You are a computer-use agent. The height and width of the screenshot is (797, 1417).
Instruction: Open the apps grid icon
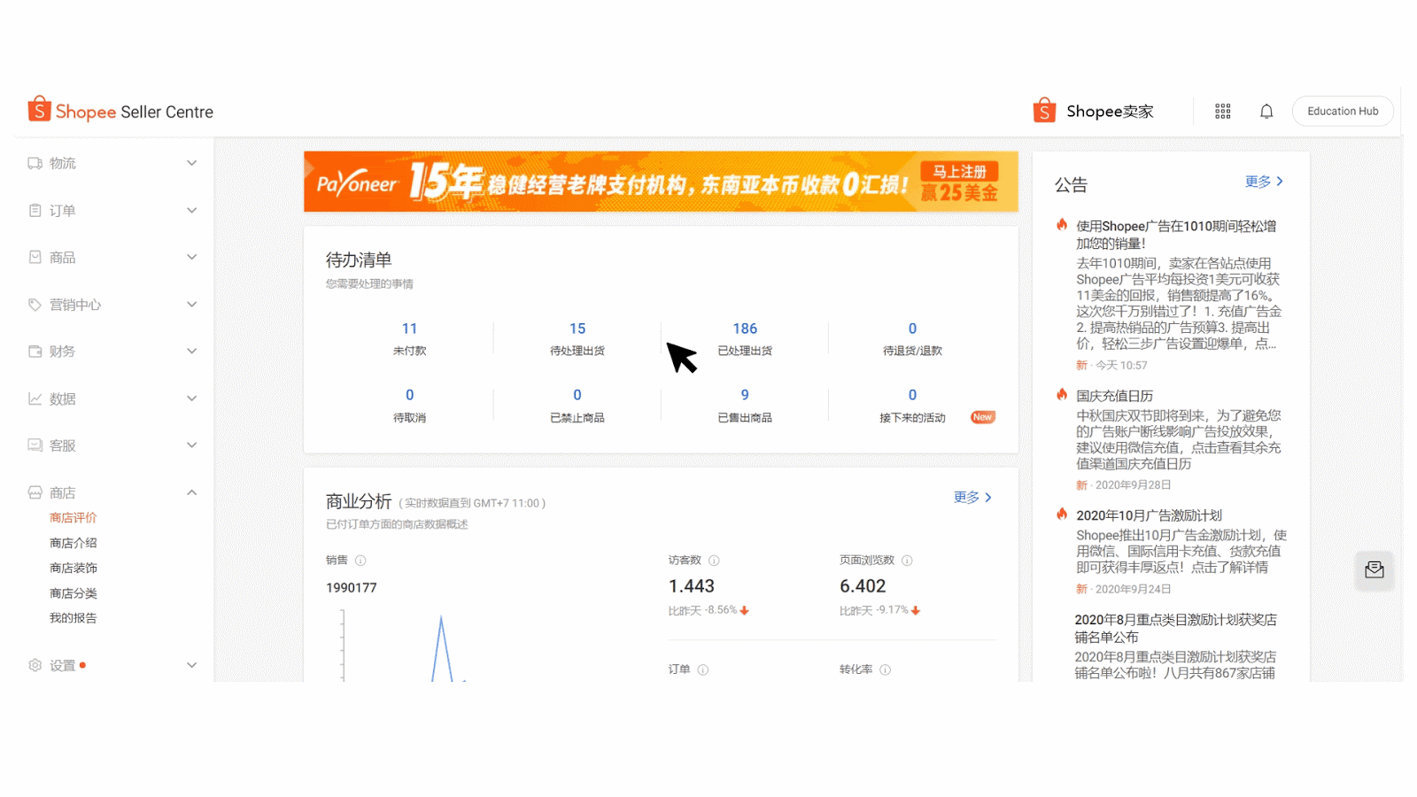(x=1222, y=112)
